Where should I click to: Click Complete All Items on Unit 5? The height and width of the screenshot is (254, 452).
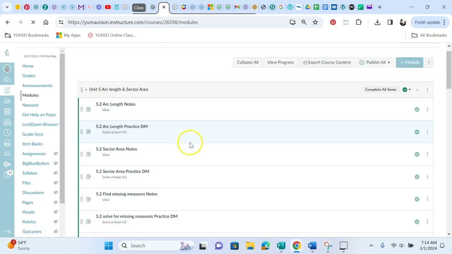point(381,90)
